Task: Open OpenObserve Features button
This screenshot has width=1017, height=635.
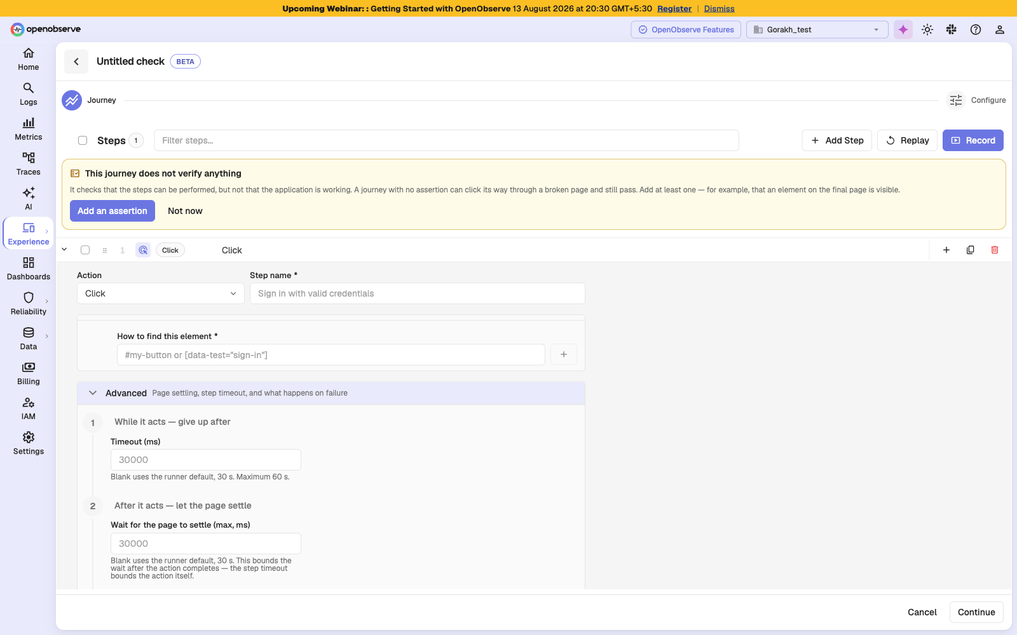Action: click(x=686, y=30)
